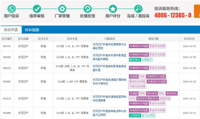Click the 人员技术 查不出原因 tag
Screen dimensions: 200x119
pyautogui.click(x=142, y=116)
